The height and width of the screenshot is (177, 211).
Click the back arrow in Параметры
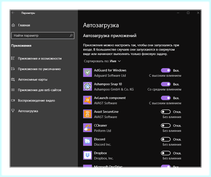(13, 13)
